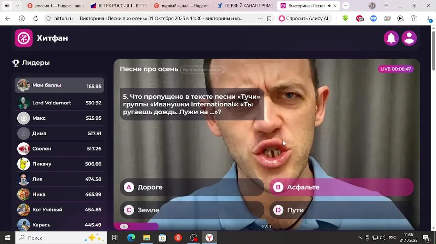Click Сволен leaderboard entry
Viewport: 436px width, 244px height.
point(59,148)
